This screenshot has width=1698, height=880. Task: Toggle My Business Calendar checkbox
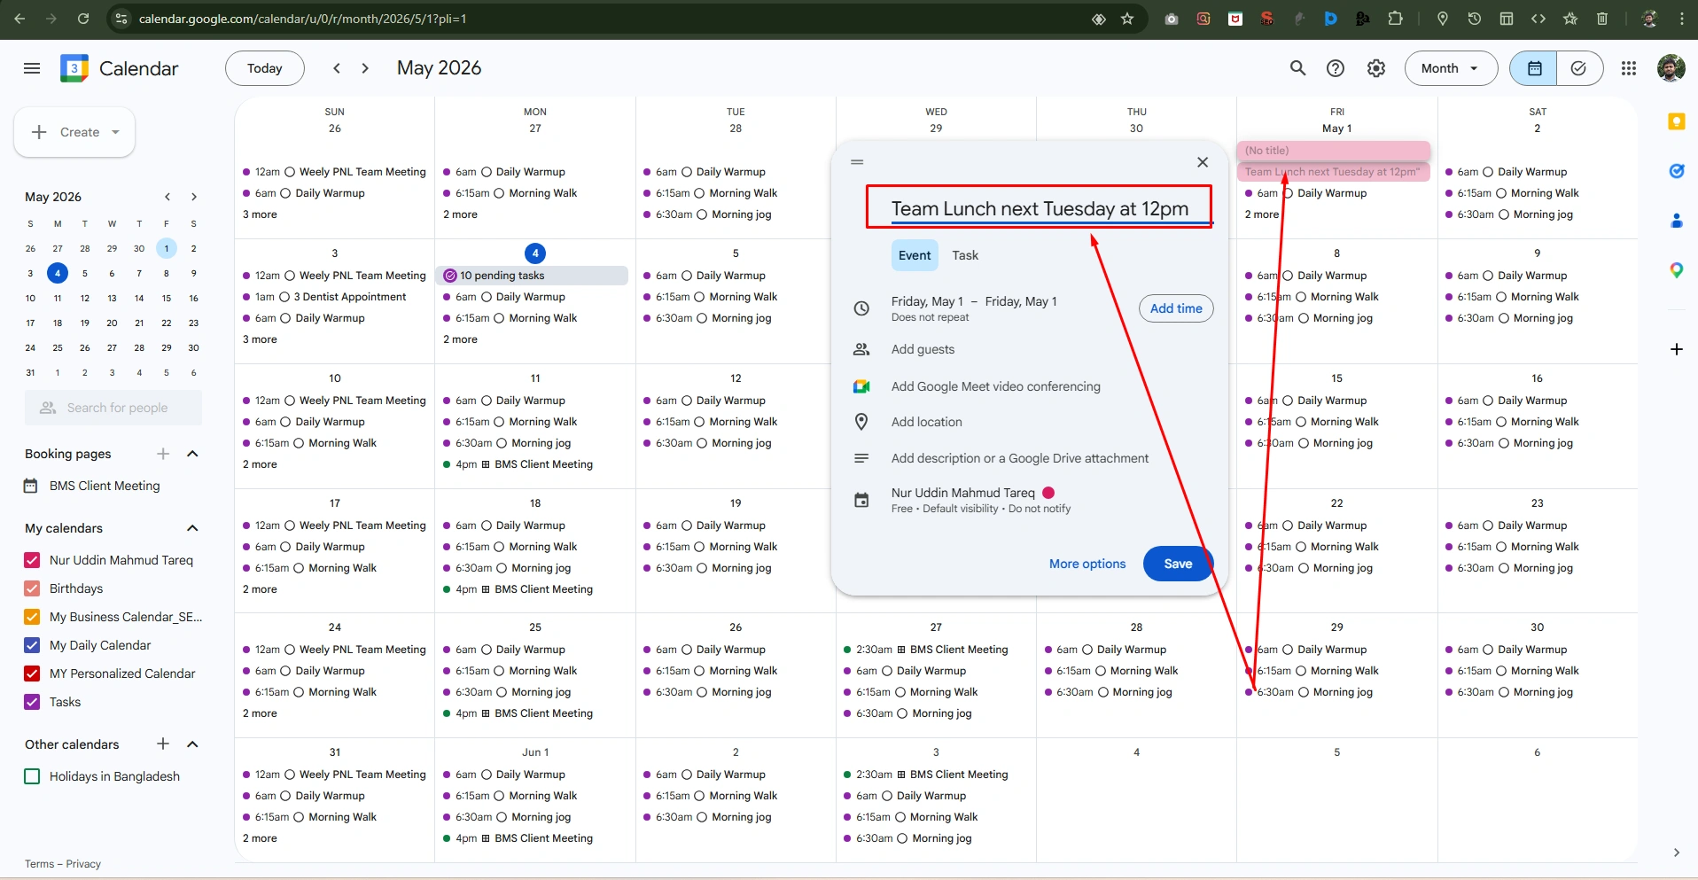tap(32, 617)
